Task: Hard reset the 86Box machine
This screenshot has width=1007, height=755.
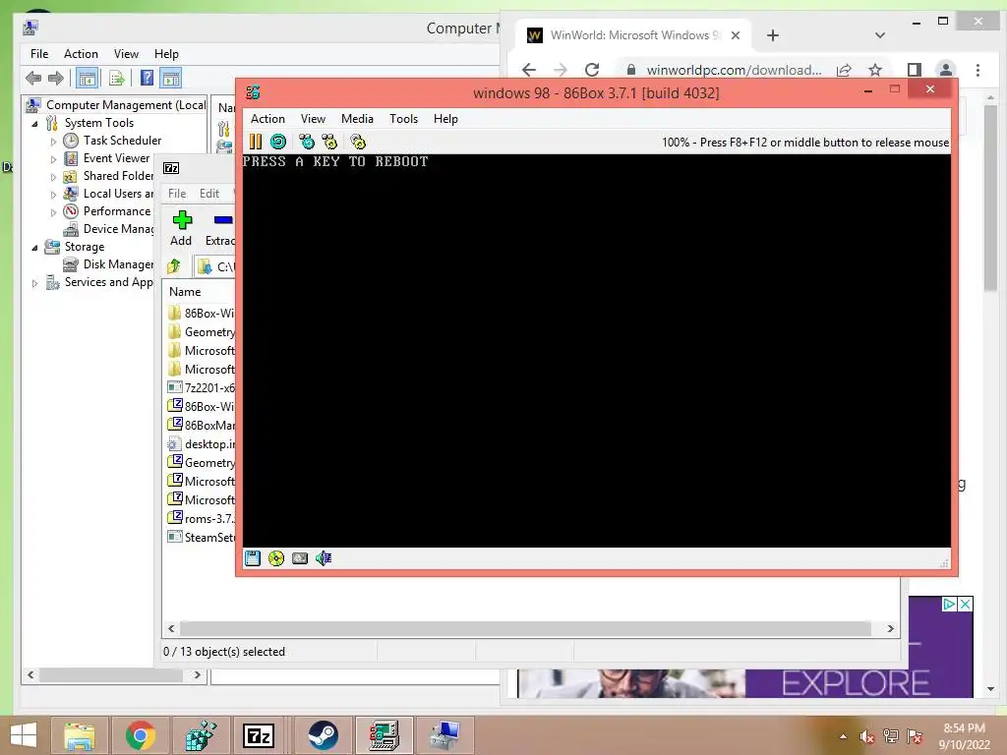Action: click(278, 142)
